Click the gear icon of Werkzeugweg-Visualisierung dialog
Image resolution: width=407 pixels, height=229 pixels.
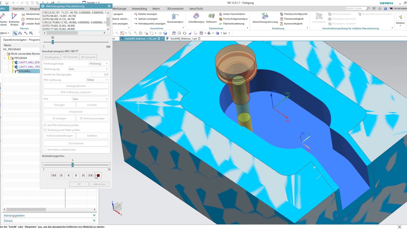(43, 6)
